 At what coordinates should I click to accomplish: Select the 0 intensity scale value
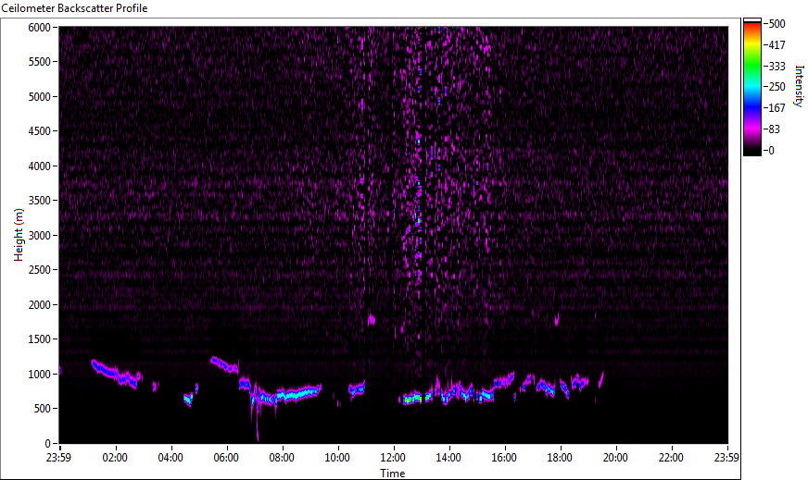tap(771, 150)
